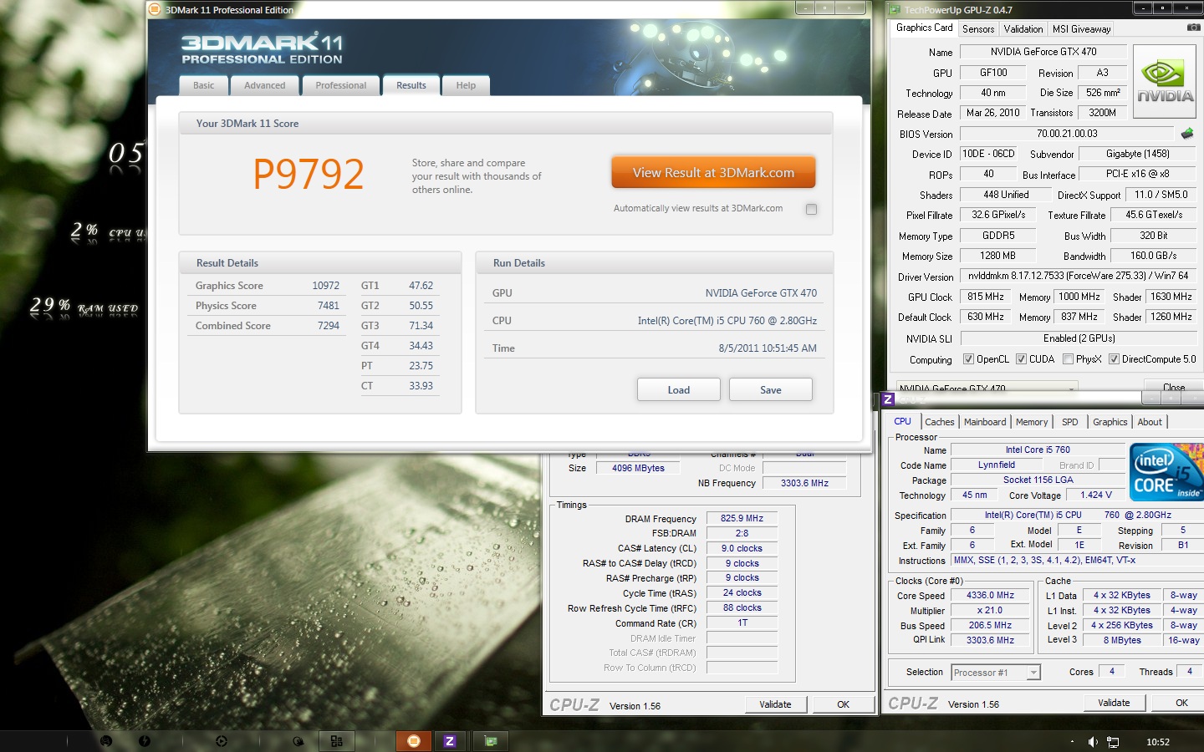The image size is (1204, 752).
Task: Click Graphics Score value 10972
Action: coord(325,286)
